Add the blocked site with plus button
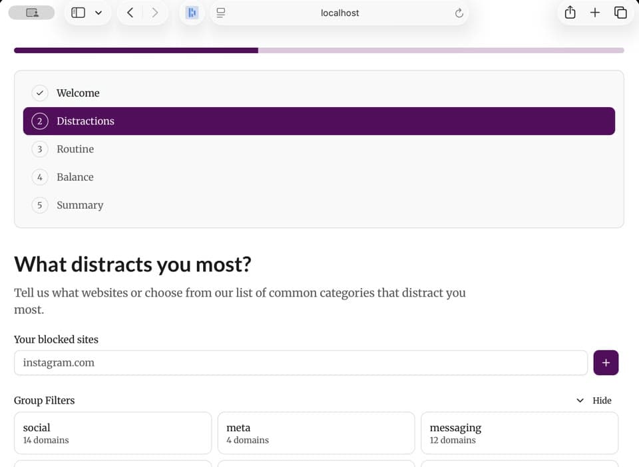The height and width of the screenshot is (467, 639). coord(606,363)
